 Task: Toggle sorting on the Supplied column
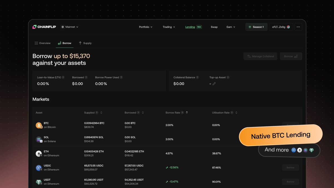(101, 113)
